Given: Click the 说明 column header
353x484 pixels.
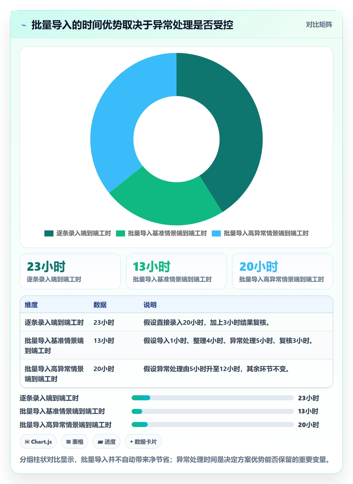Looking at the screenshot, I should [x=150, y=305].
